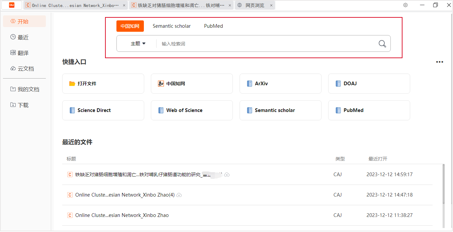Screen dimensions: 453x232
Task: Click the 标题 column header
Action: 71,159
